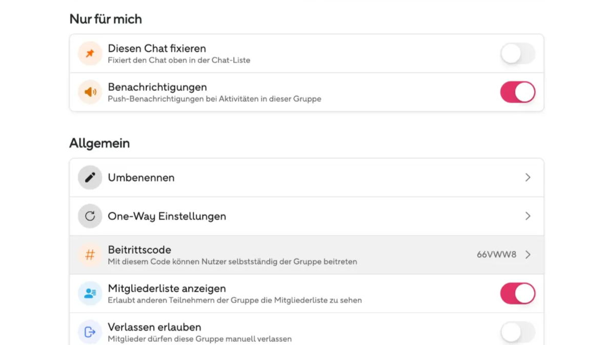Viewport: 609px width, 345px height.
Task: Click the orange pin icon
Action: coord(90,53)
